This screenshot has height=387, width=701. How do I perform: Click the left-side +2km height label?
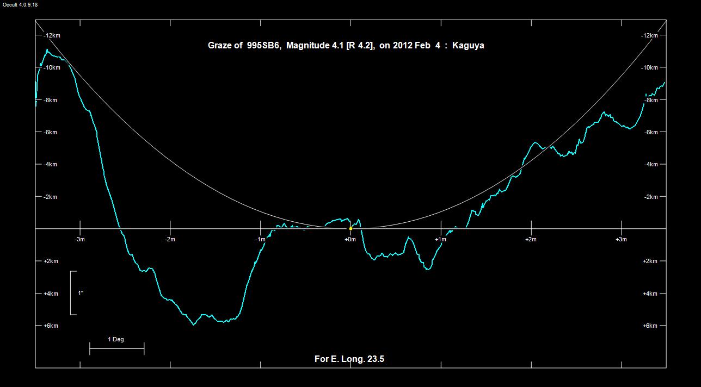50,261
